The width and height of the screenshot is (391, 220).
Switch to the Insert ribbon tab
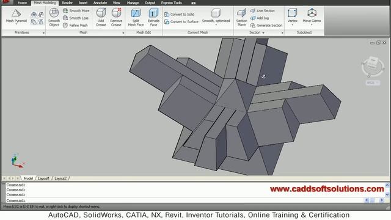coord(83,2)
